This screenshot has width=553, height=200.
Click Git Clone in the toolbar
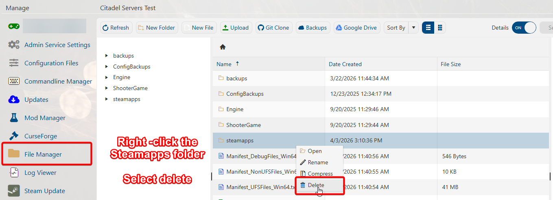pyautogui.click(x=273, y=28)
